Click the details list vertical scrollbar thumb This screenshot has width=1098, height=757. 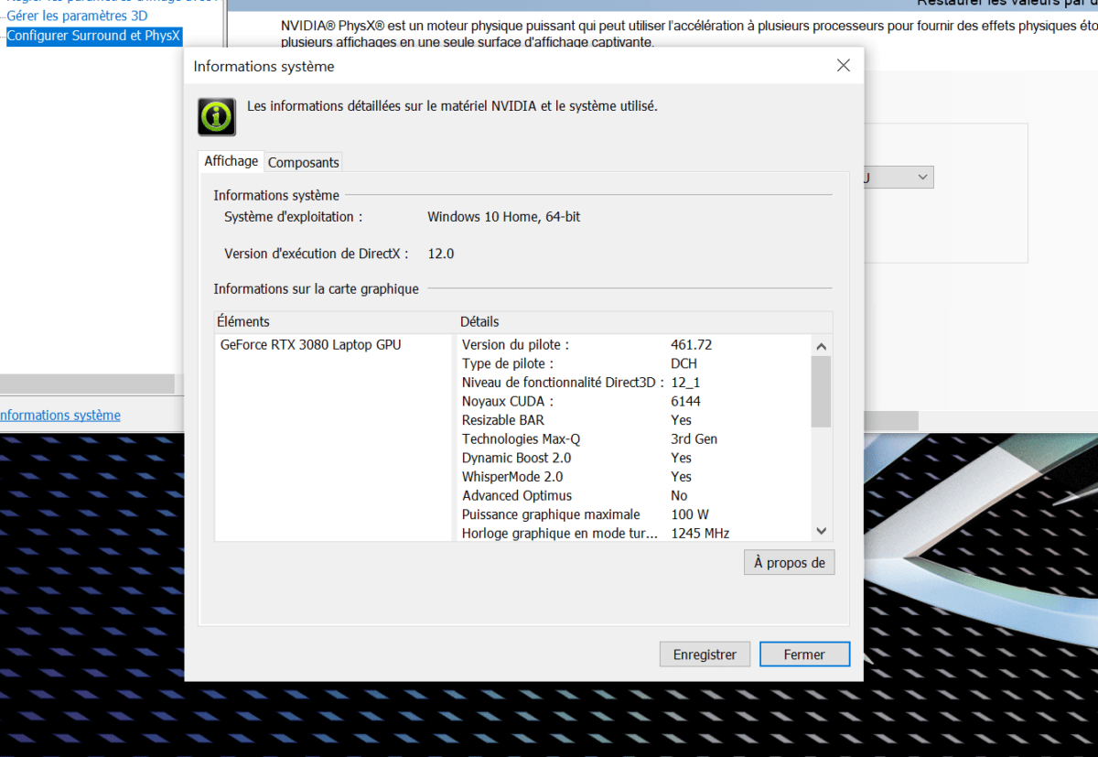[821, 392]
